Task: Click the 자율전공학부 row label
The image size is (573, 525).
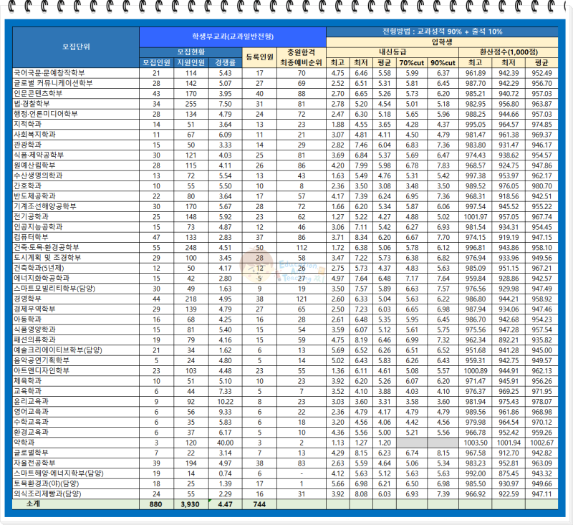Action: [34, 463]
